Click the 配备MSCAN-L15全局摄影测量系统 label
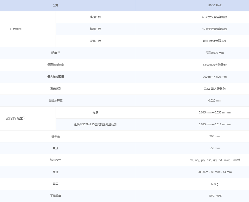Screen dimensions: 249x202 [95, 124]
